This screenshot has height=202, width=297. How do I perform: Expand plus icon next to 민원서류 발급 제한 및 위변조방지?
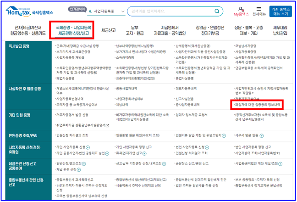click(x=224, y=135)
